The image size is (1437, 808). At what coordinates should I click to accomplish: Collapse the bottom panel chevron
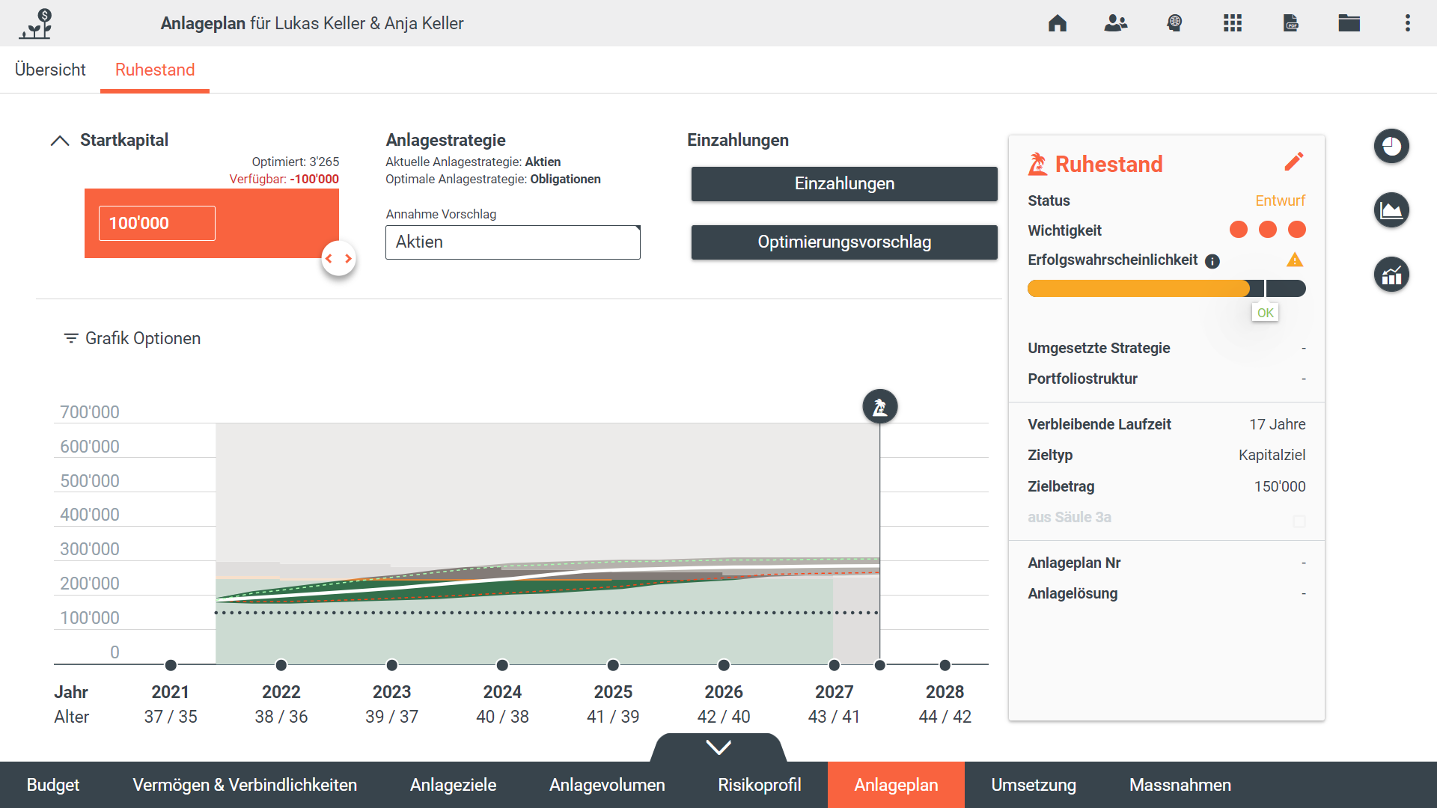(718, 747)
